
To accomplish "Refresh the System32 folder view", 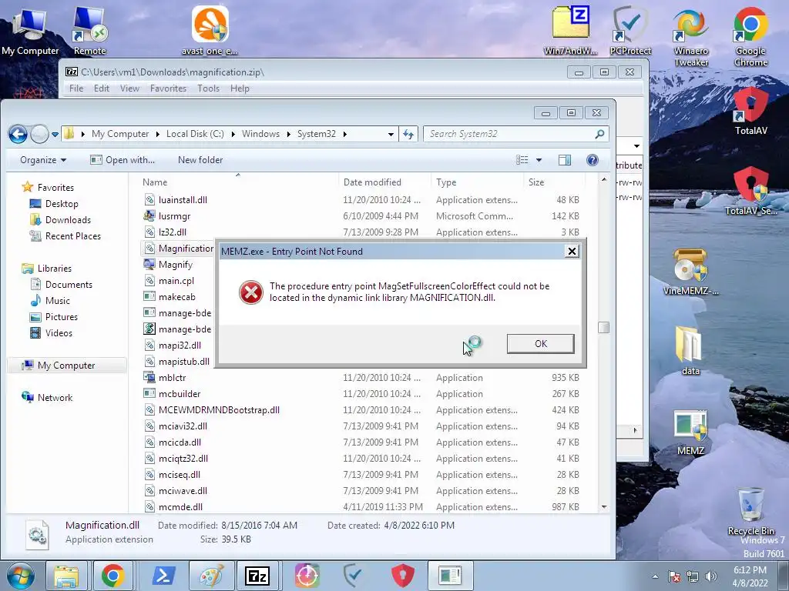I will click(408, 134).
